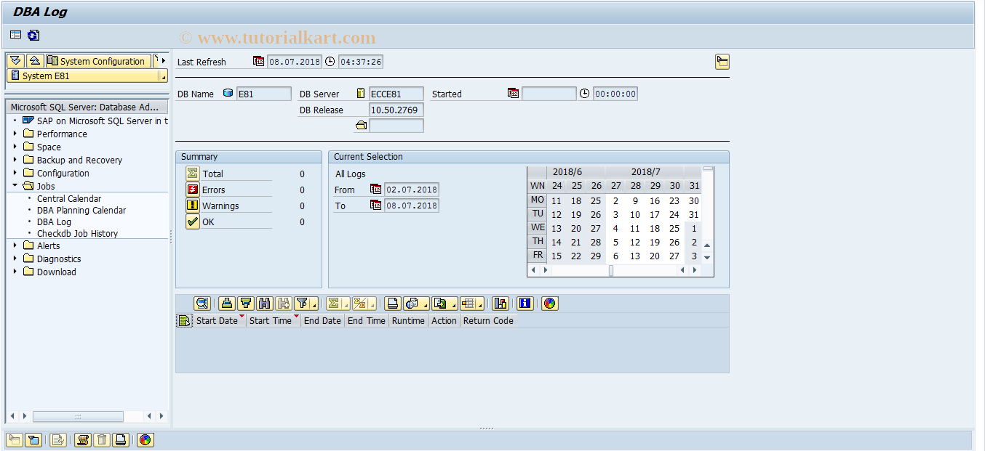Screen dimensions: 985x451
Task: Expand the Space folder node
Action: click(x=15, y=147)
